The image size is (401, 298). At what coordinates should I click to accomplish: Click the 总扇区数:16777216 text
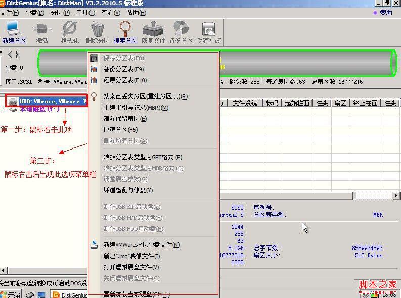tap(337, 82)
